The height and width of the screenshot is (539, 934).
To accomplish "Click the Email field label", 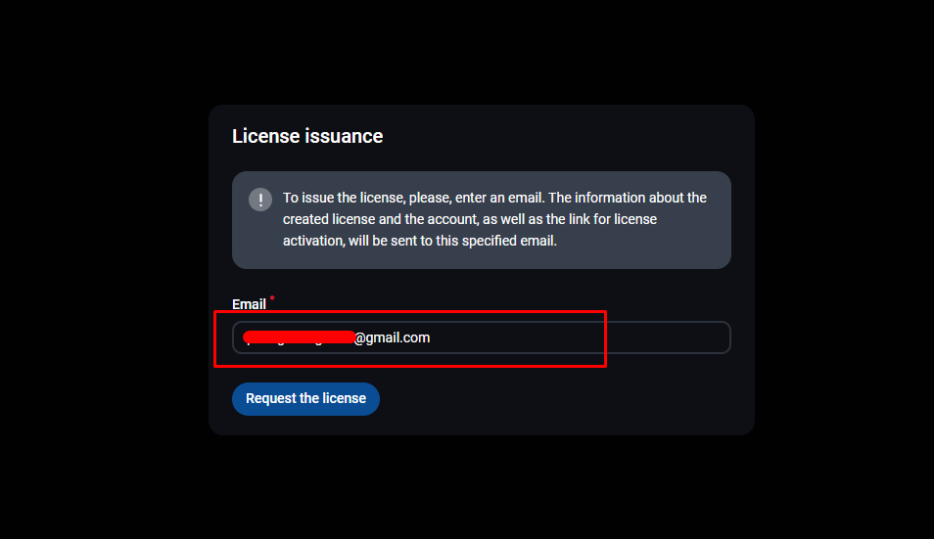I will pos(249,304).
